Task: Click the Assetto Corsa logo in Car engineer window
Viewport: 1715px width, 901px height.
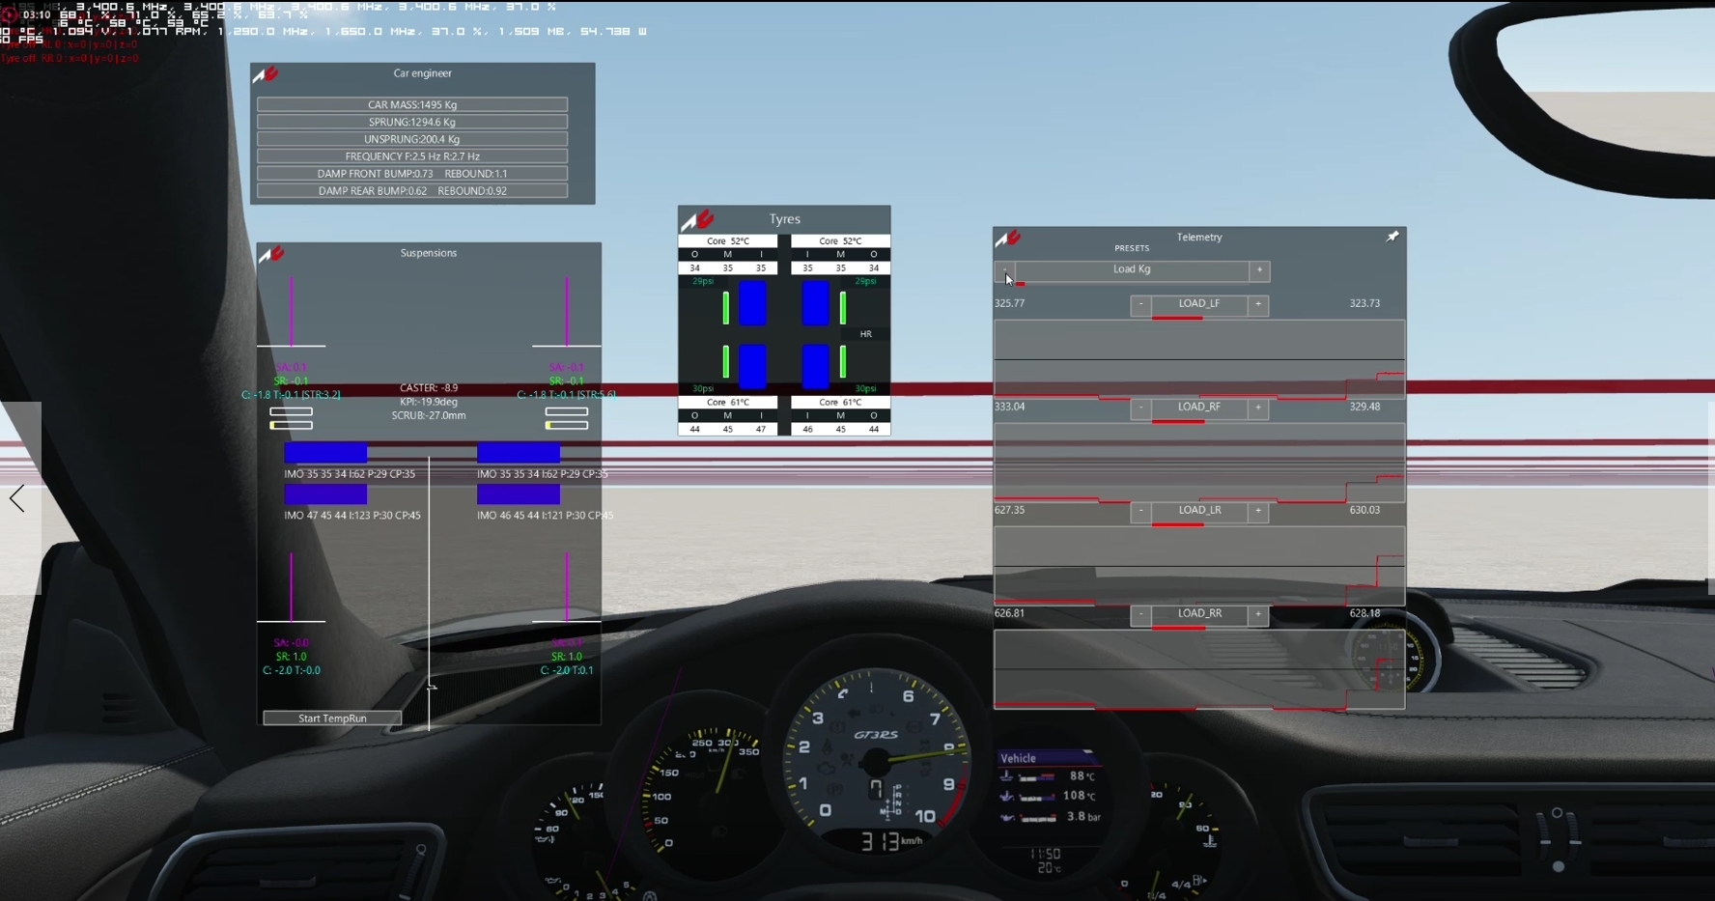Action: tap(266, 74)
